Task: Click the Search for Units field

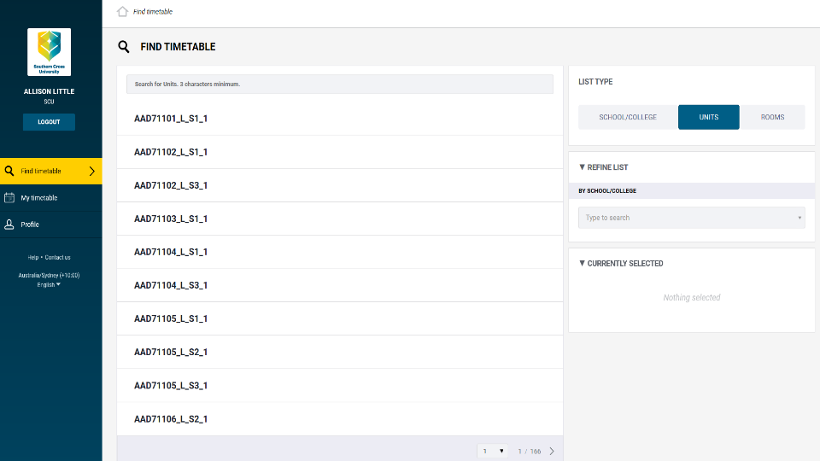Action: tap(340, 85)
